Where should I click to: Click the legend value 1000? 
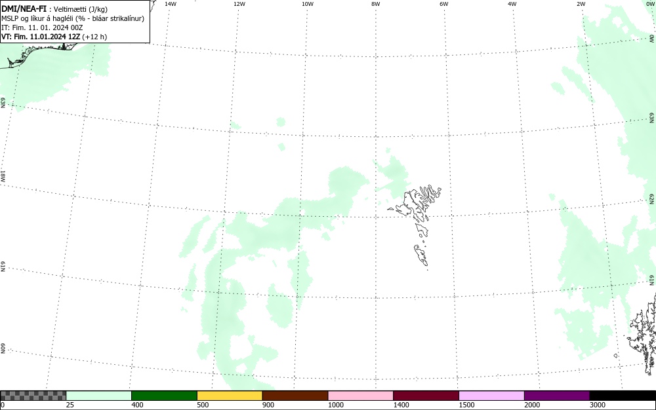335,405
